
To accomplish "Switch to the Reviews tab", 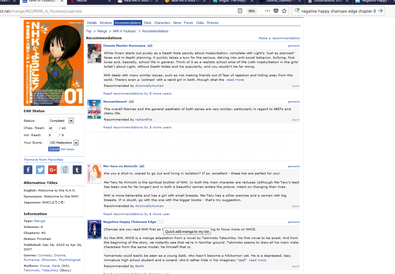I will (x=106, y=23).
